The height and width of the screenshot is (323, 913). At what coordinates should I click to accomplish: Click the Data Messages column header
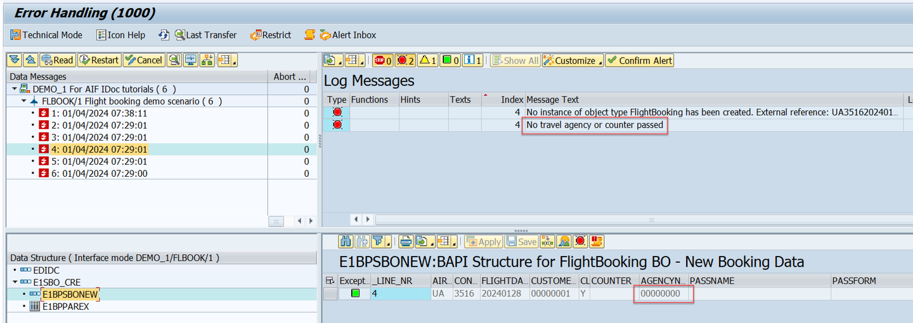tap(137, 77)
